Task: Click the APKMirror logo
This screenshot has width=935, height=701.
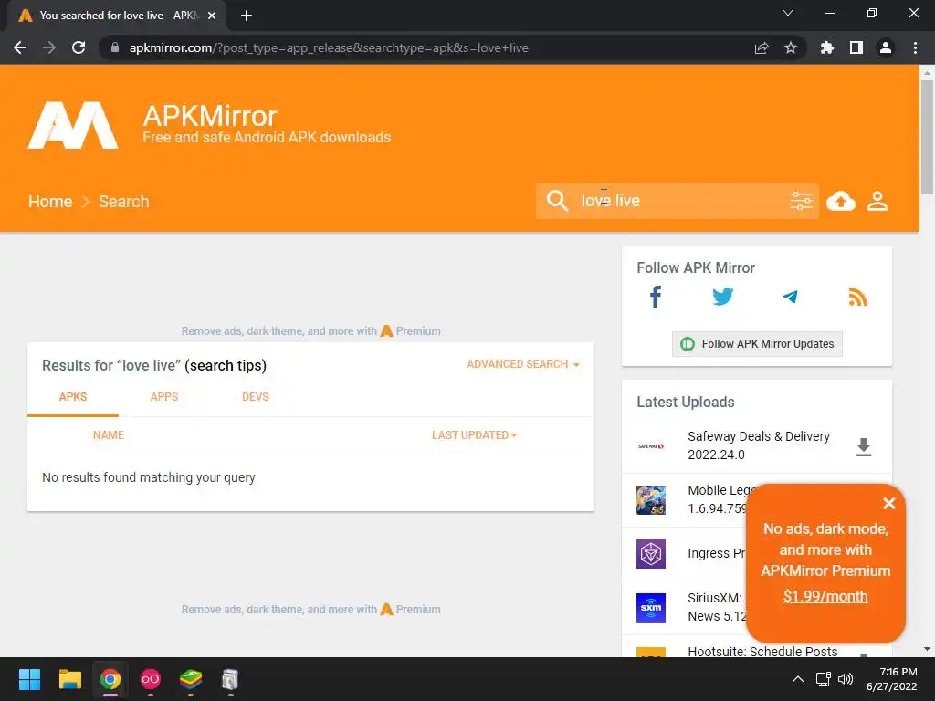Action: point(73,125)
